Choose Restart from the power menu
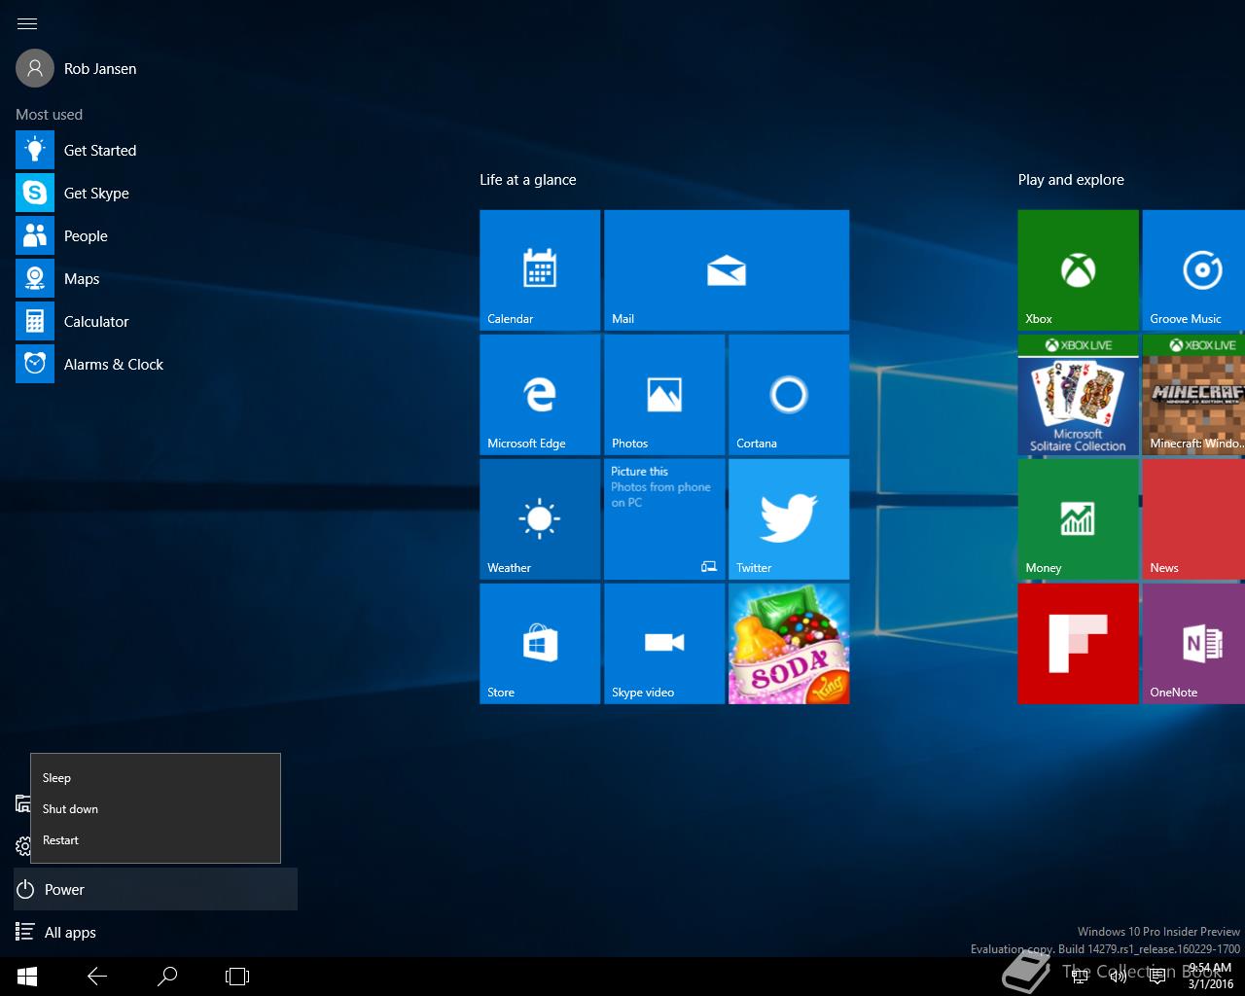Screen dimensions: 1245x996 pos(156,840)
